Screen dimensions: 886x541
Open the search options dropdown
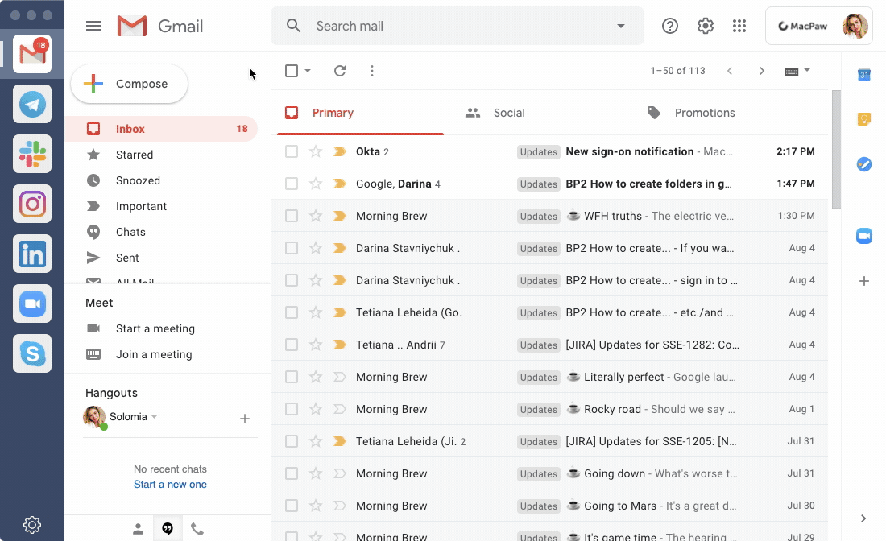[x=620, y=25]
